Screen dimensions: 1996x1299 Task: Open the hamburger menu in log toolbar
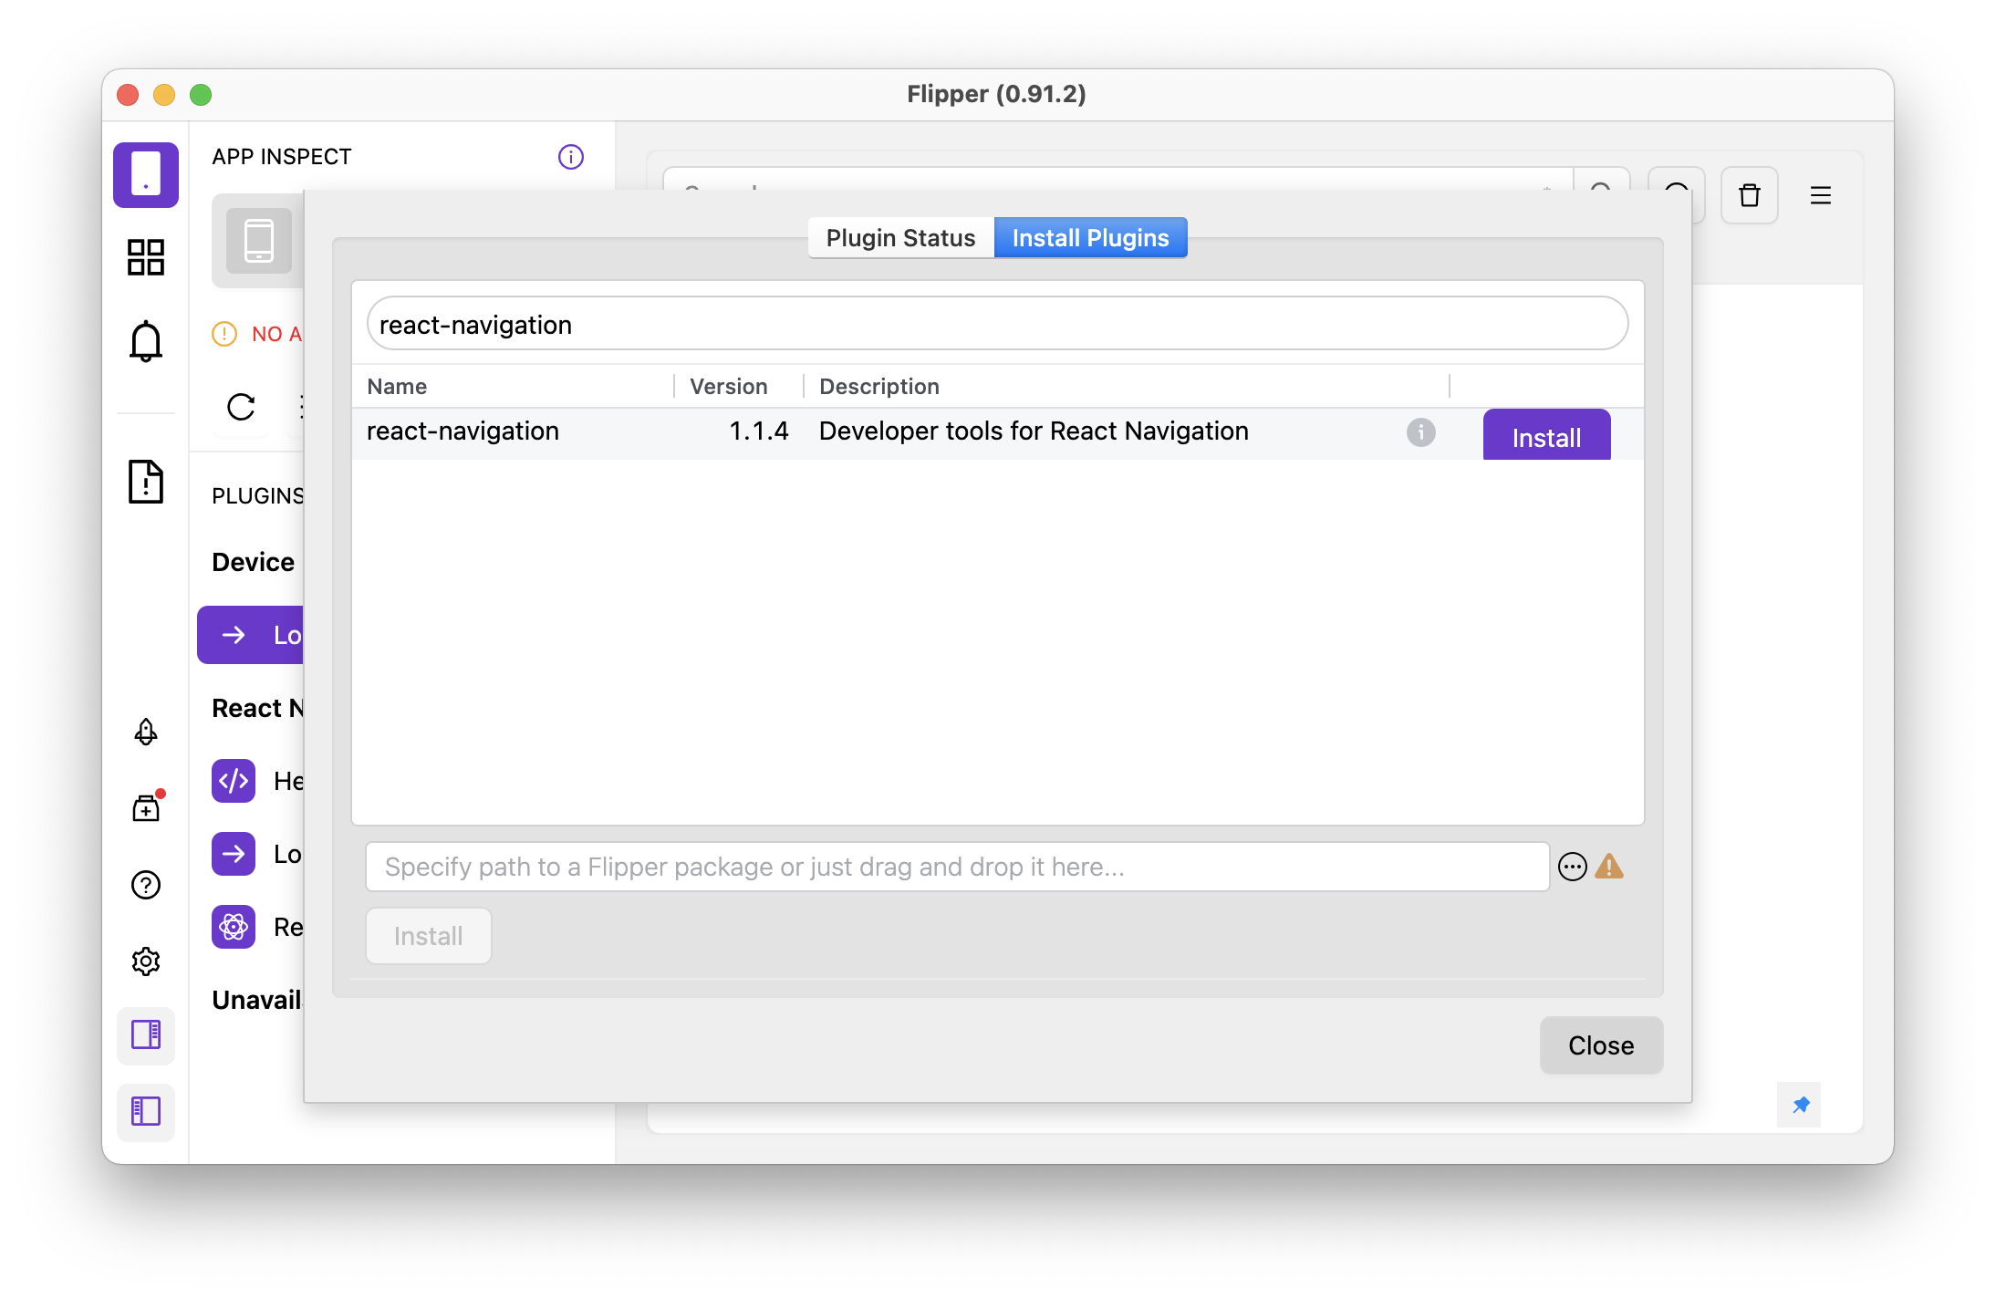[1820, 195]
